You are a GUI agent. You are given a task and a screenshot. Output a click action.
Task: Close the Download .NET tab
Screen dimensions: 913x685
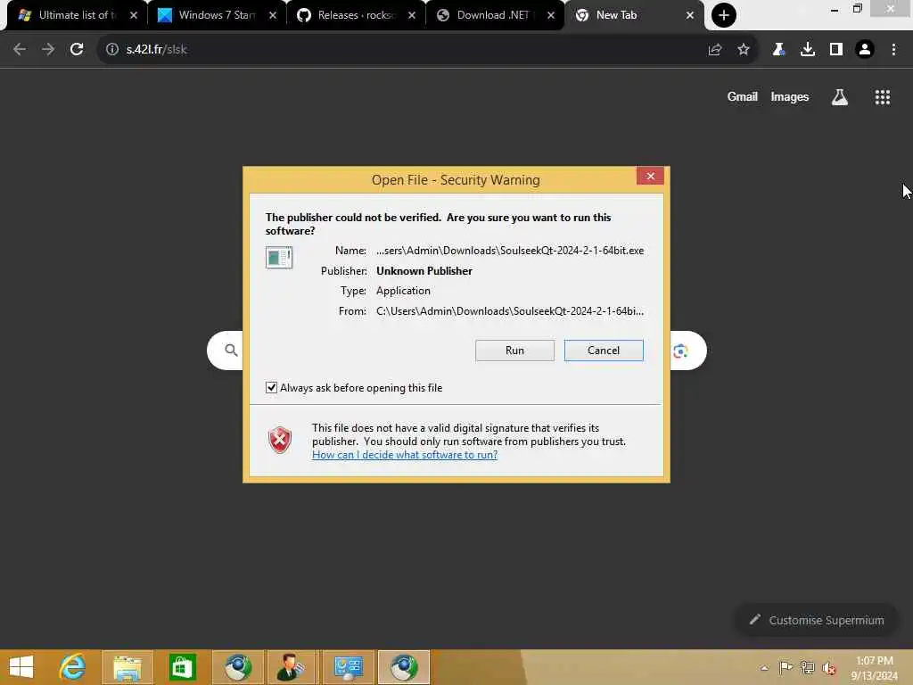click(551, 15)
